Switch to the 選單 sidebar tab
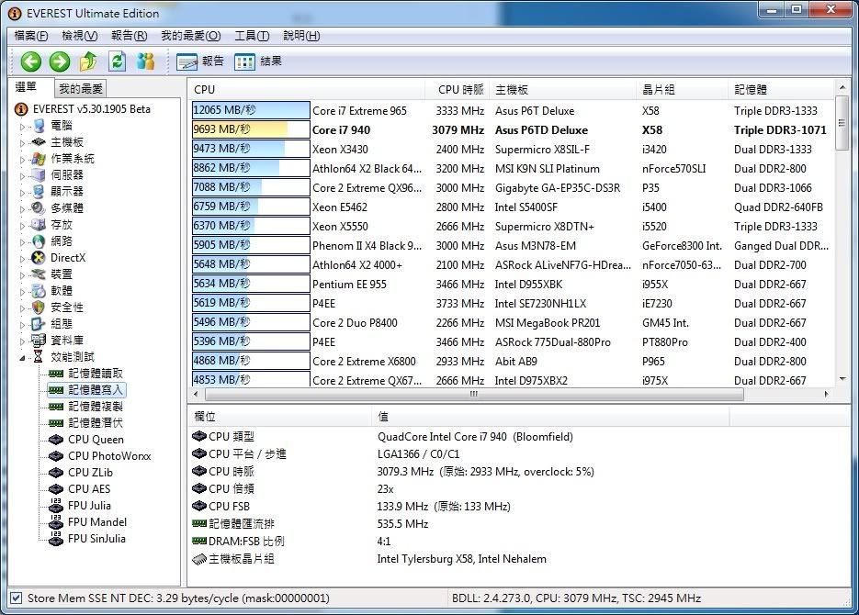859x615 pixels. 28,87
